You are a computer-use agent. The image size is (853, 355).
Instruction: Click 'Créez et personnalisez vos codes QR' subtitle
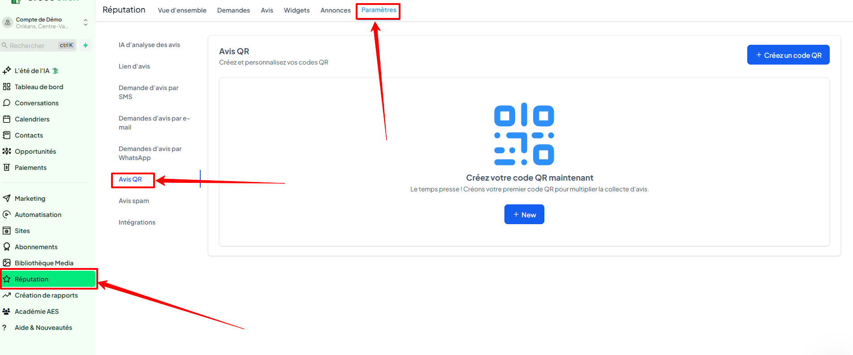[x=274, y=62]
